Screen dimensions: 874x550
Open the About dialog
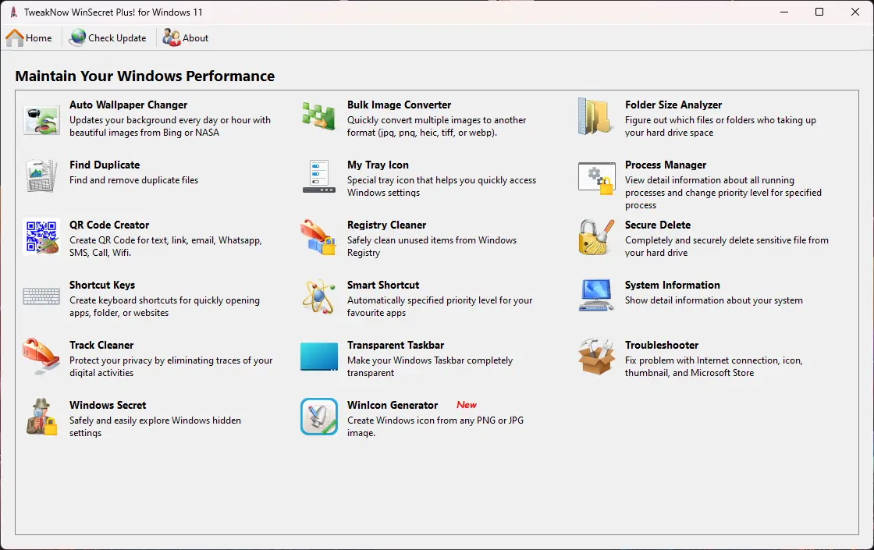[x=185, y=37]
